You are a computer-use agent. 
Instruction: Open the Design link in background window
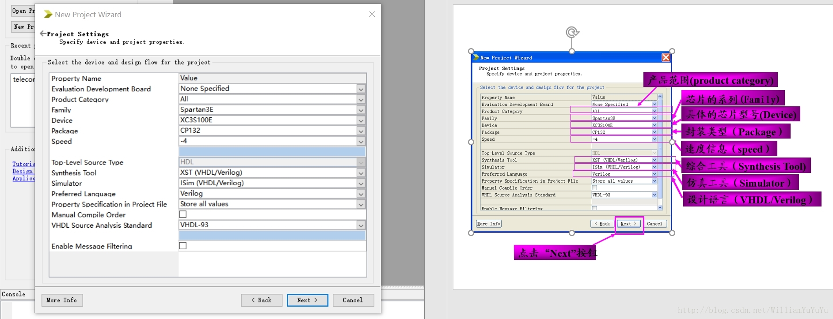23,171
